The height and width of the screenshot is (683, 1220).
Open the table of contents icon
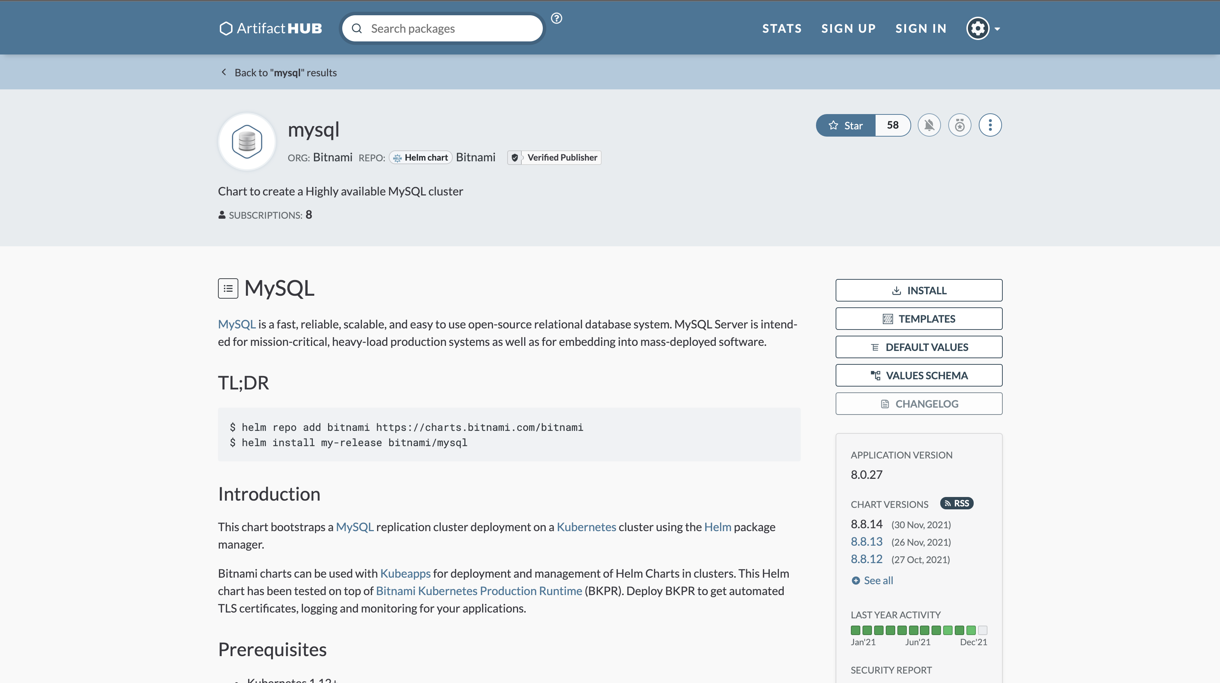[x=228, y=288]
